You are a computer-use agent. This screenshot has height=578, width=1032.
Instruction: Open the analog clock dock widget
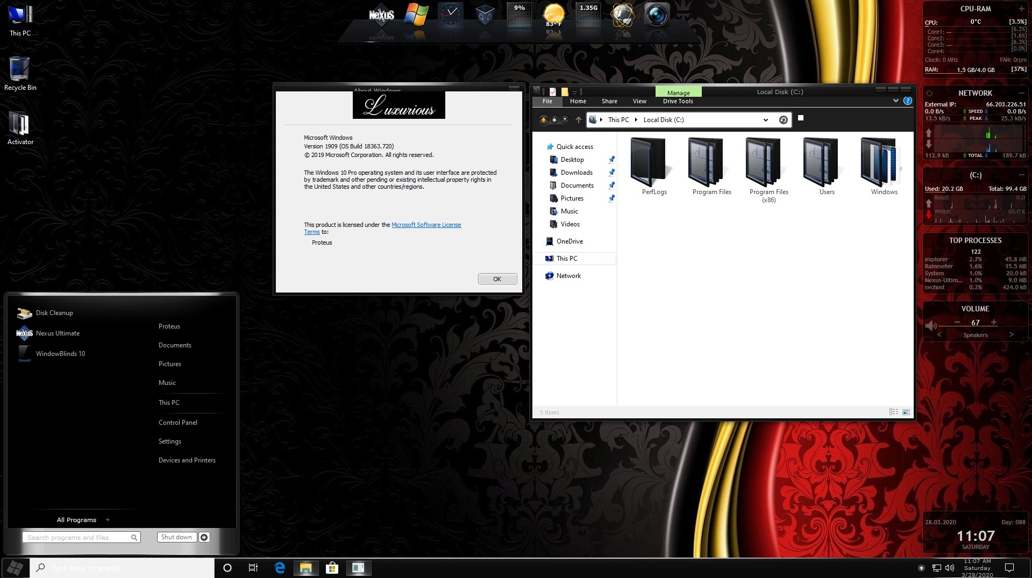pos(450,15)
